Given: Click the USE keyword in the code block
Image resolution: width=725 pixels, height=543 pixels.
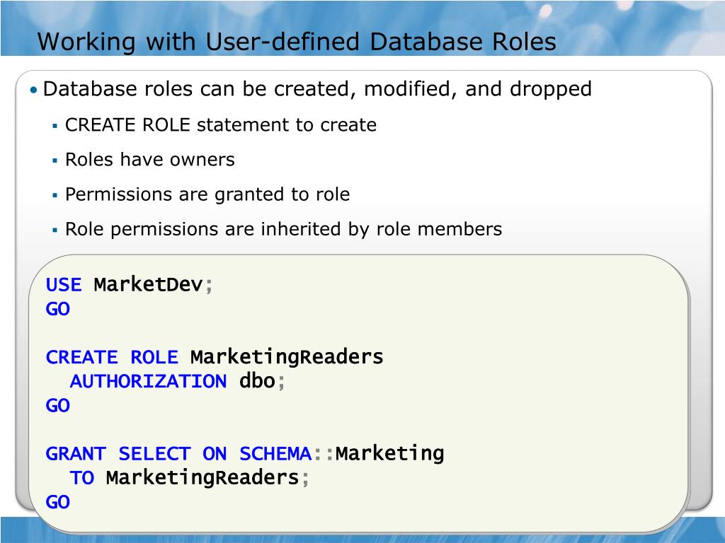Looking at the screenshot, I should [64, 284].
